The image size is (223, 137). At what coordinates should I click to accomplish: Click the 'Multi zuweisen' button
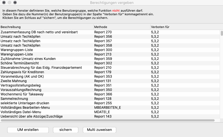point(100,130)
